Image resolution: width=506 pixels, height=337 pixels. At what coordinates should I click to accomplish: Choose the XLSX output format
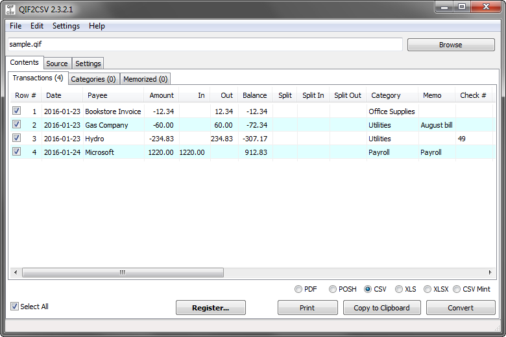coord(428,289)
